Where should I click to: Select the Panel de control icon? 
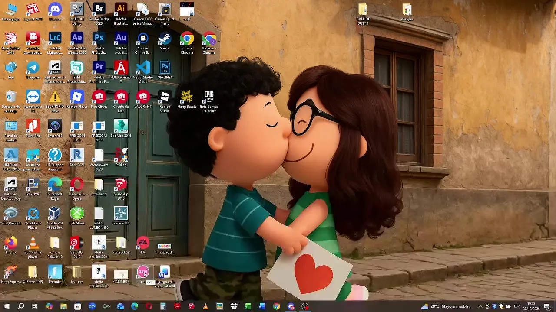11,131
